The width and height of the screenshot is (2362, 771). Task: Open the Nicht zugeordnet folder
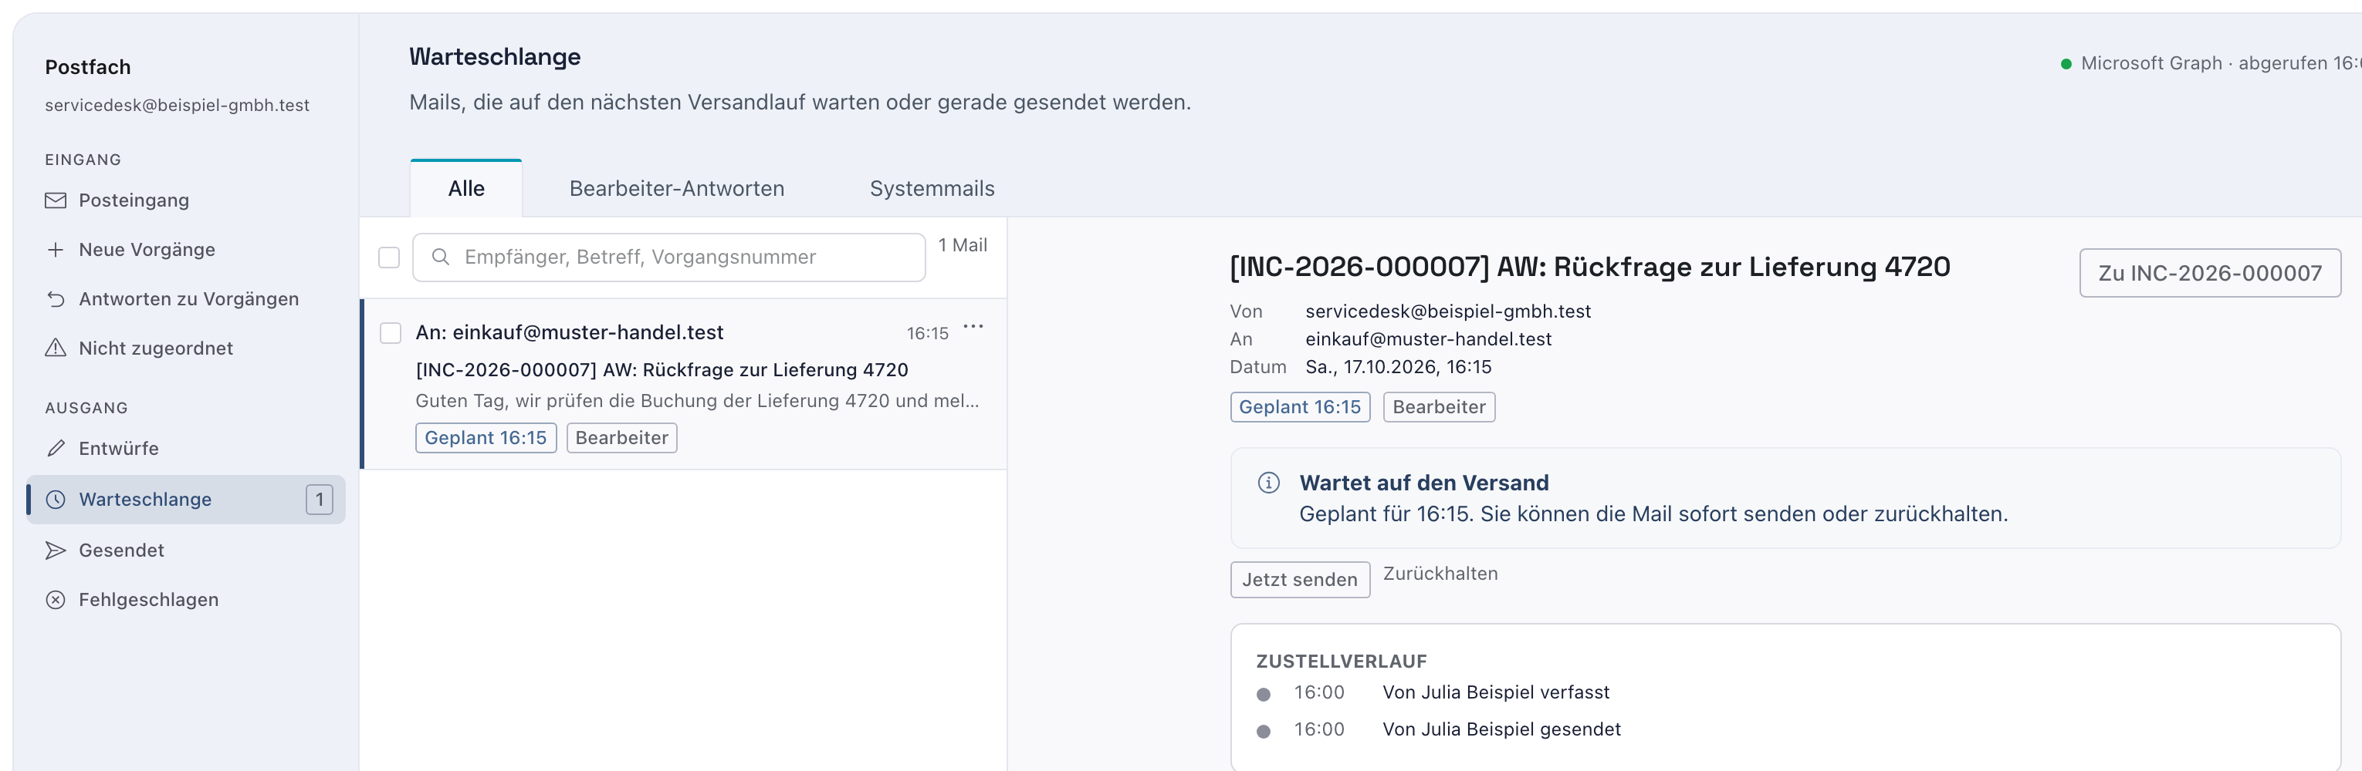186,348
